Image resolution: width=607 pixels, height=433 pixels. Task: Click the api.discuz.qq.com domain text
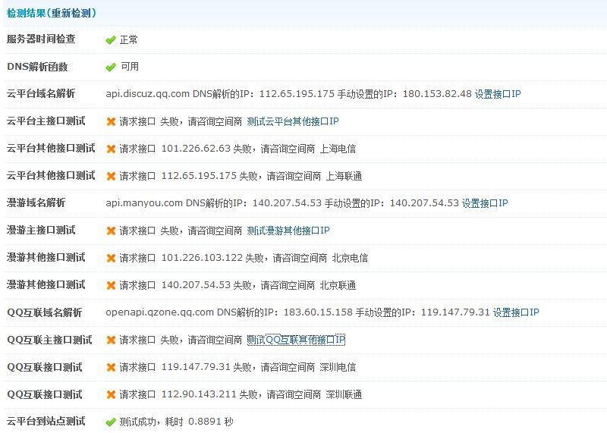pyautogui.click(x=147, y=94)
